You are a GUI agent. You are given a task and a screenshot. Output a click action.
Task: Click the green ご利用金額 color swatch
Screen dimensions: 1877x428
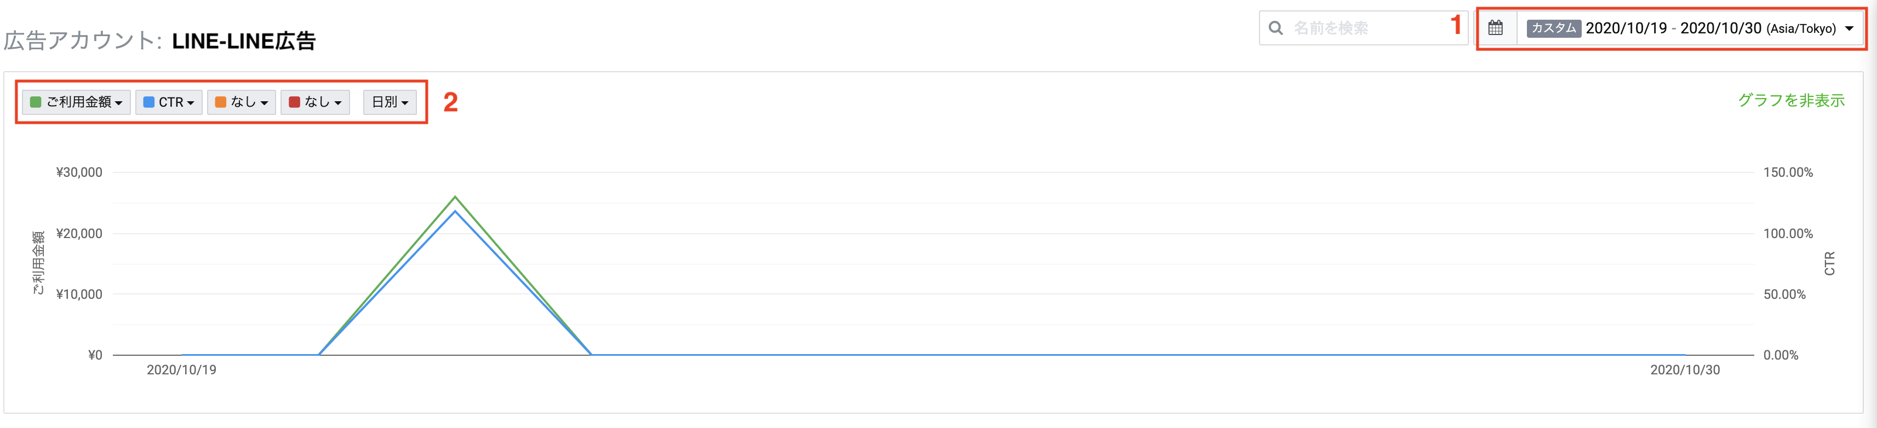36,102
